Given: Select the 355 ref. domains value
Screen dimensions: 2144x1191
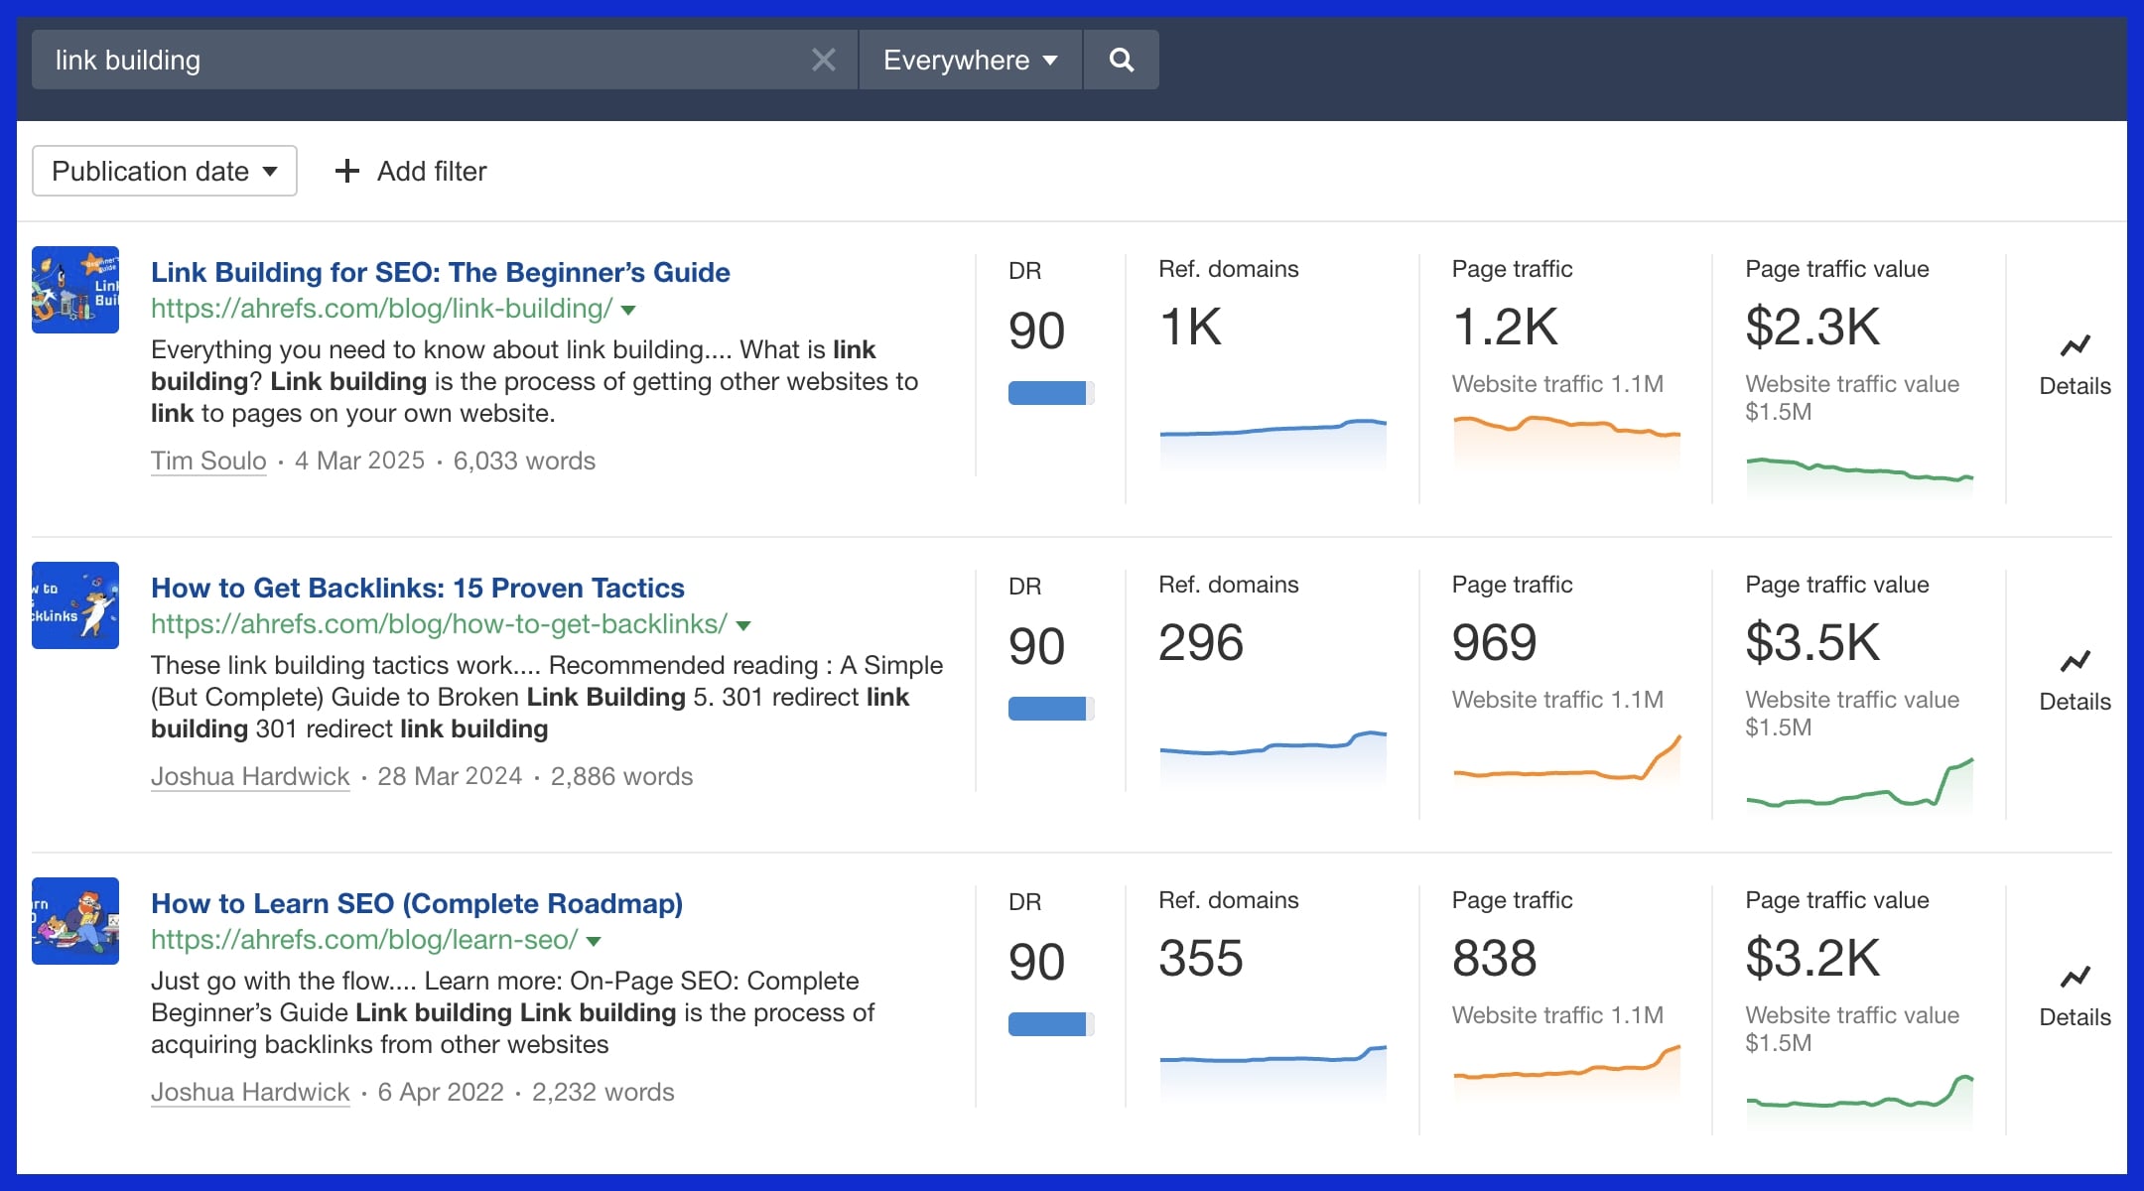Looking at the screenshot, I should point(1200,958).
